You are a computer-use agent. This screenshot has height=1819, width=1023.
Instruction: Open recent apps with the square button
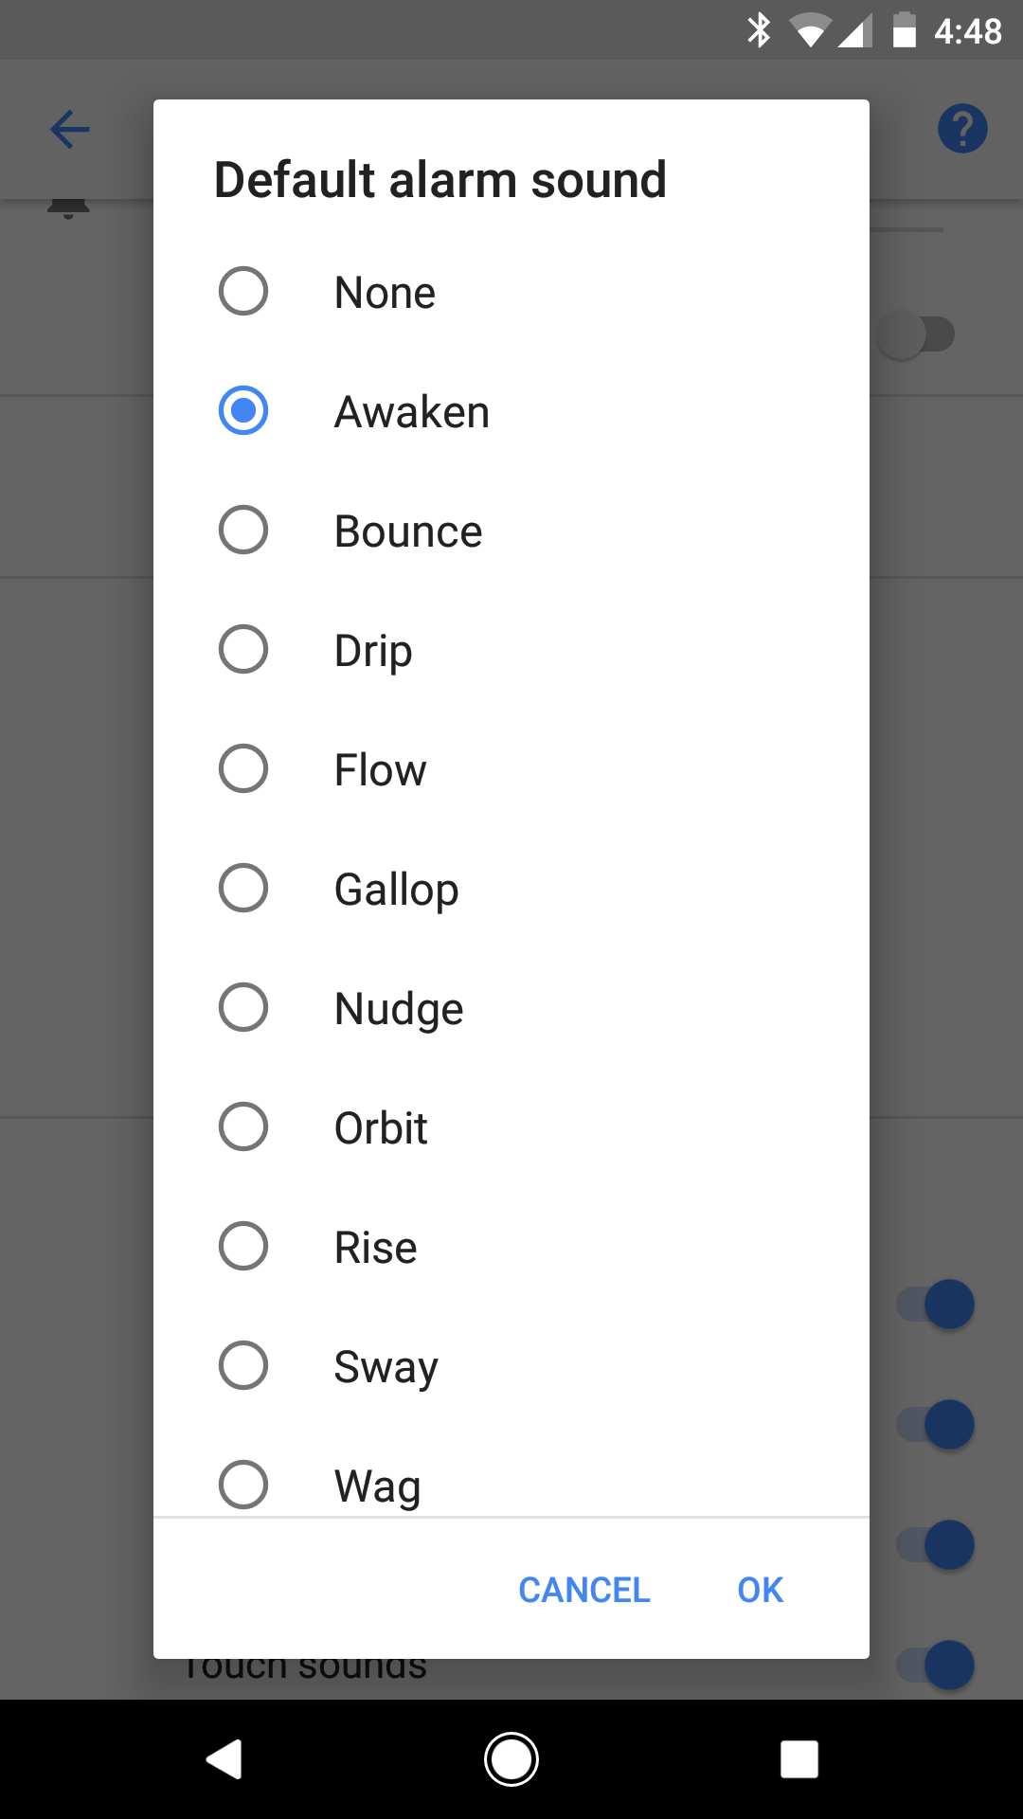pos(799,1758)
